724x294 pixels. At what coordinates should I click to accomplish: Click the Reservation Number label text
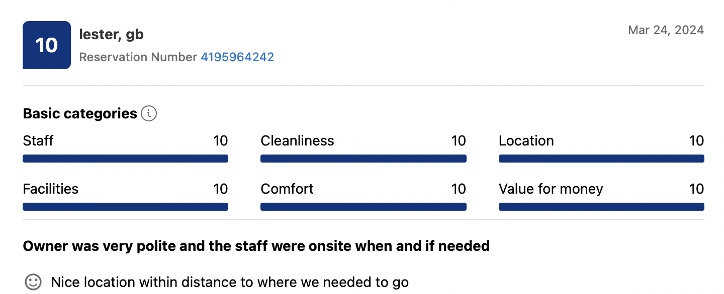(x=138, y=57)
